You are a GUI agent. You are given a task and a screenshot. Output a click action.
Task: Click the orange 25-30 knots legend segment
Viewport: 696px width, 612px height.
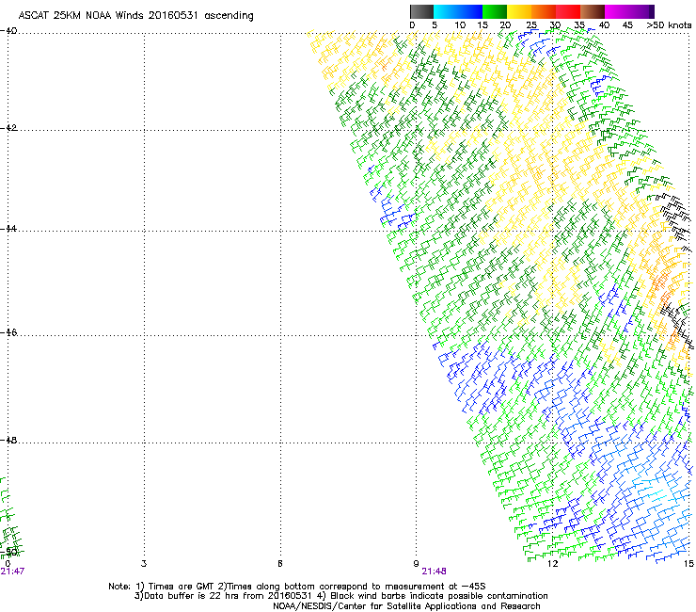[x=544, y=11]
